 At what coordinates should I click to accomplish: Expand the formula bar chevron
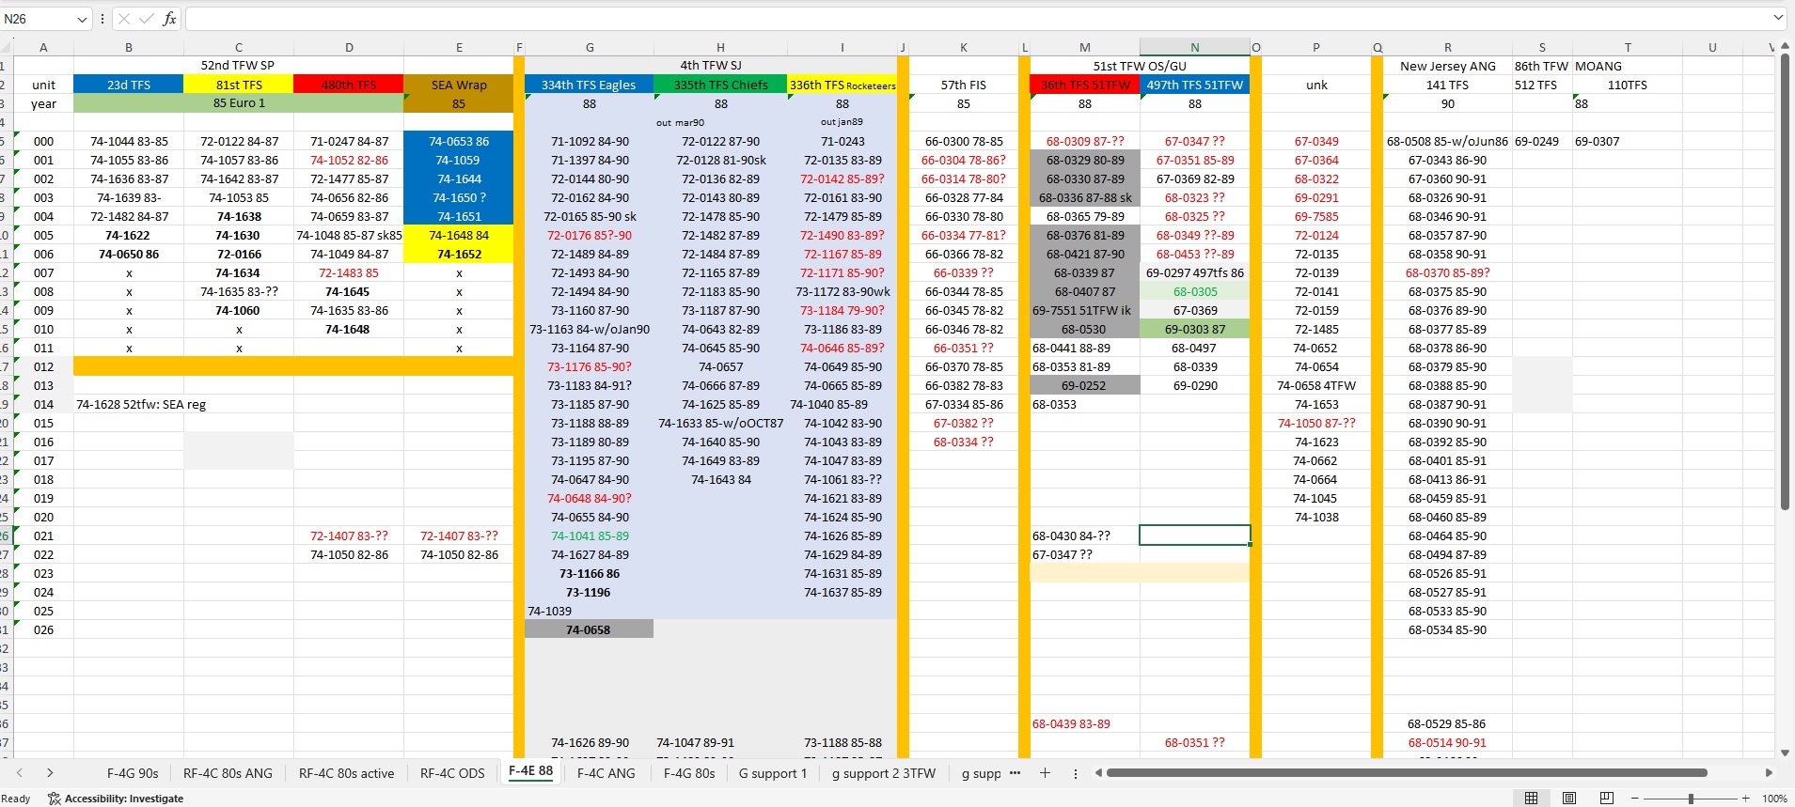click(x=1778, y=18)
